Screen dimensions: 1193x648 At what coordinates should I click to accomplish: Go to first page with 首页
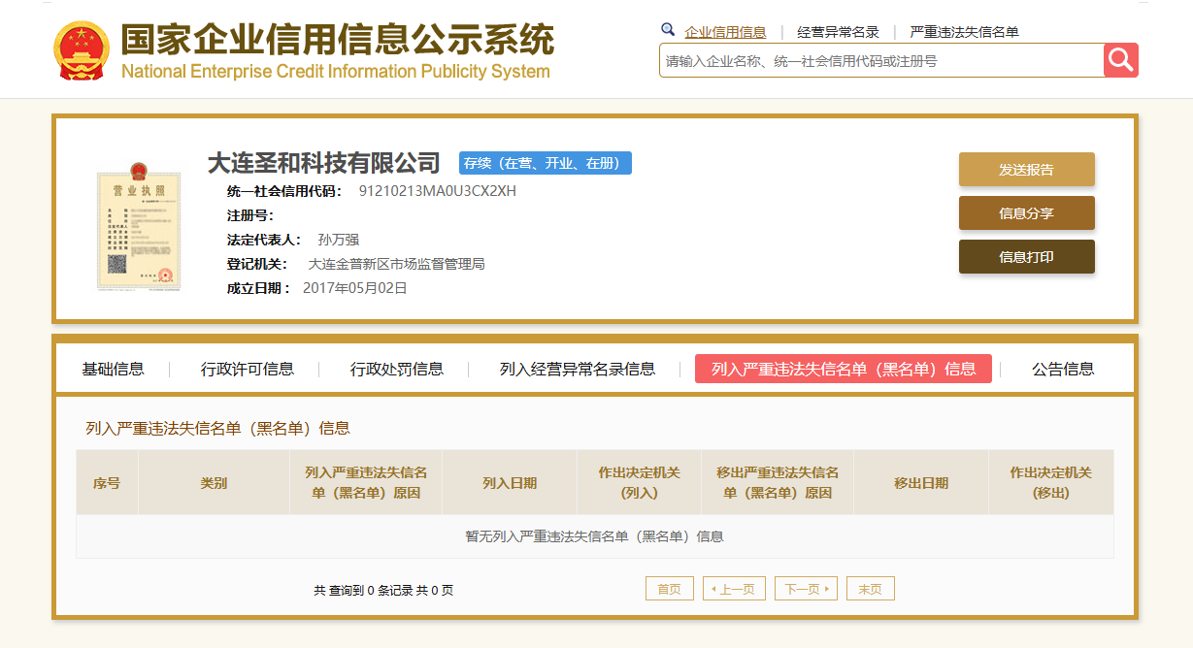click(670, 589)
